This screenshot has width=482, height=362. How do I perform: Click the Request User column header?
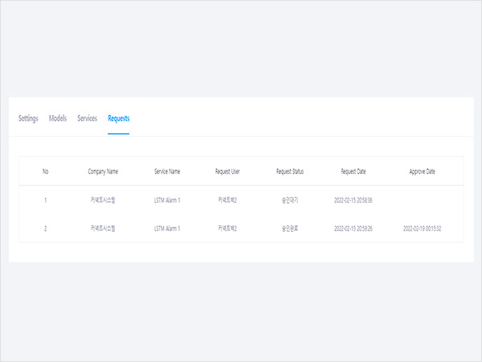coord(227,171)
